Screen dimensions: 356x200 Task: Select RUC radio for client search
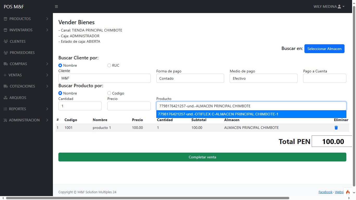point(109,65)
